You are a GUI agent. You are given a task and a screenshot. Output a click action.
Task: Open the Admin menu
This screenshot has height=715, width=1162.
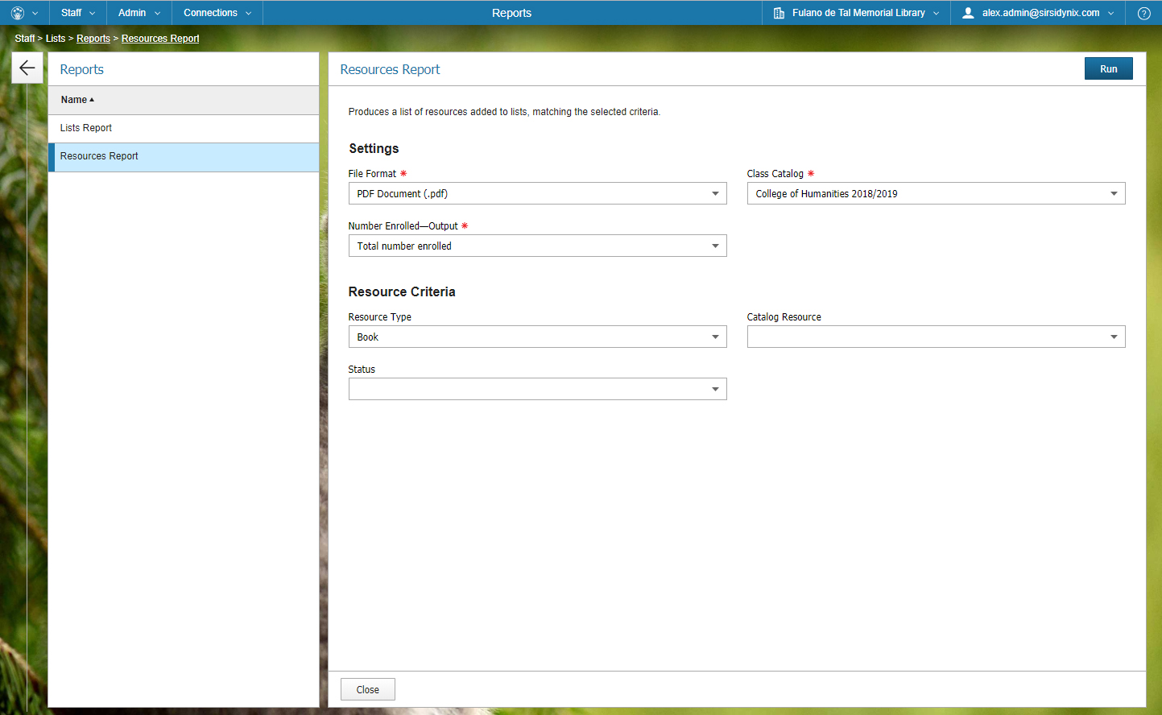(x=139, y=13)
